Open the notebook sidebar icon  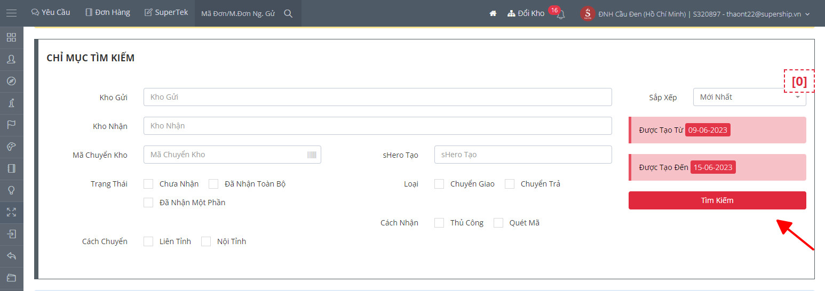coord(11,168)
